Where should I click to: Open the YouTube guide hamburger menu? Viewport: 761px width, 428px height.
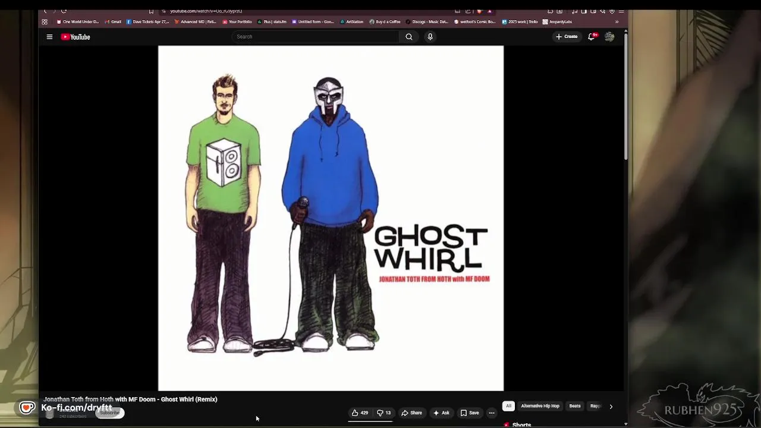[x=49, y=37]
